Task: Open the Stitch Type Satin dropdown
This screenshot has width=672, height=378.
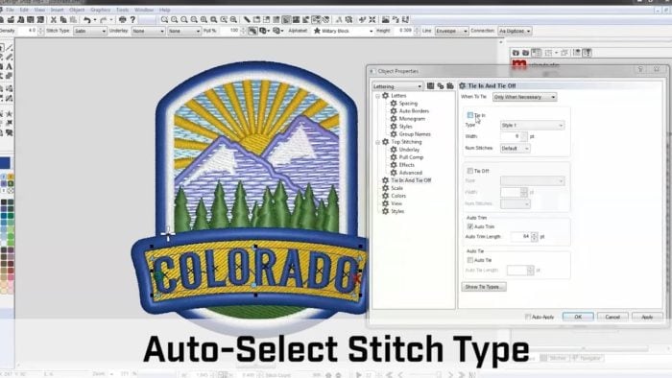Action: click(x=90, y=31)
